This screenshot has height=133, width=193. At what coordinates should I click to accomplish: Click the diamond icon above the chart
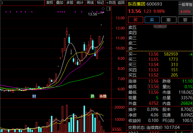103,8
